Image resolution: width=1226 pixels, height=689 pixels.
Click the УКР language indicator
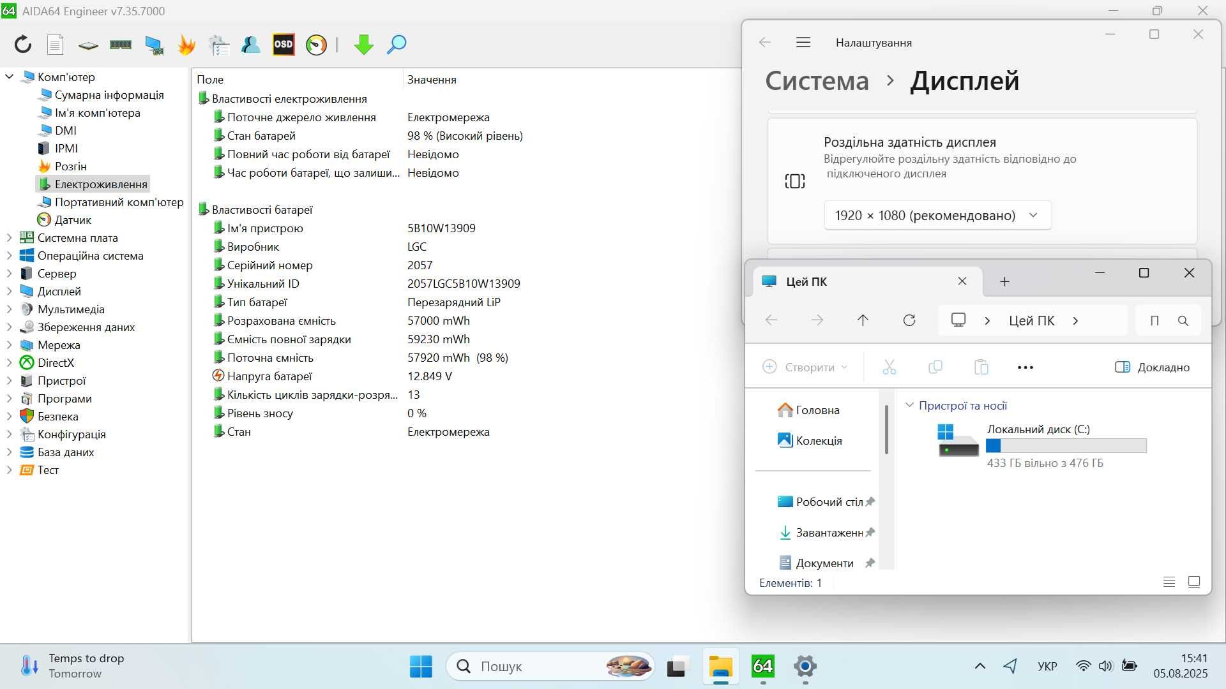[x=1047, y=666]
